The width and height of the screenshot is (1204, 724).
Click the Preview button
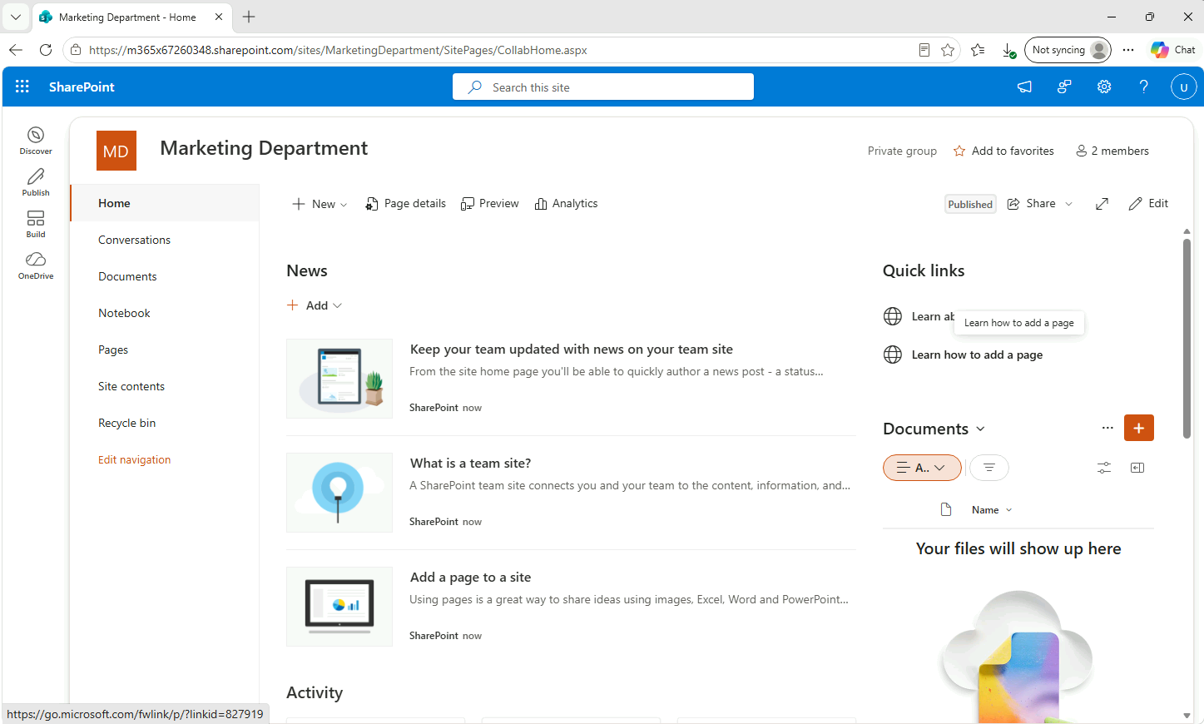pos(489,204)
